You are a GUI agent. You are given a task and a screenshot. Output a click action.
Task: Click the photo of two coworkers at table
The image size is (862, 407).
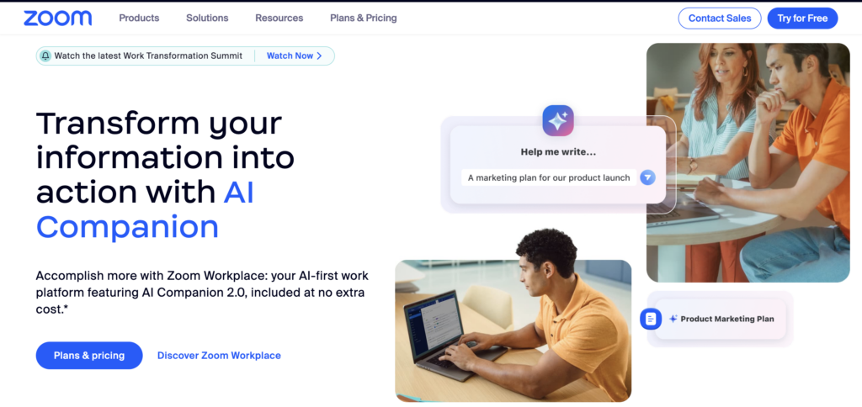tap(748, 162)
